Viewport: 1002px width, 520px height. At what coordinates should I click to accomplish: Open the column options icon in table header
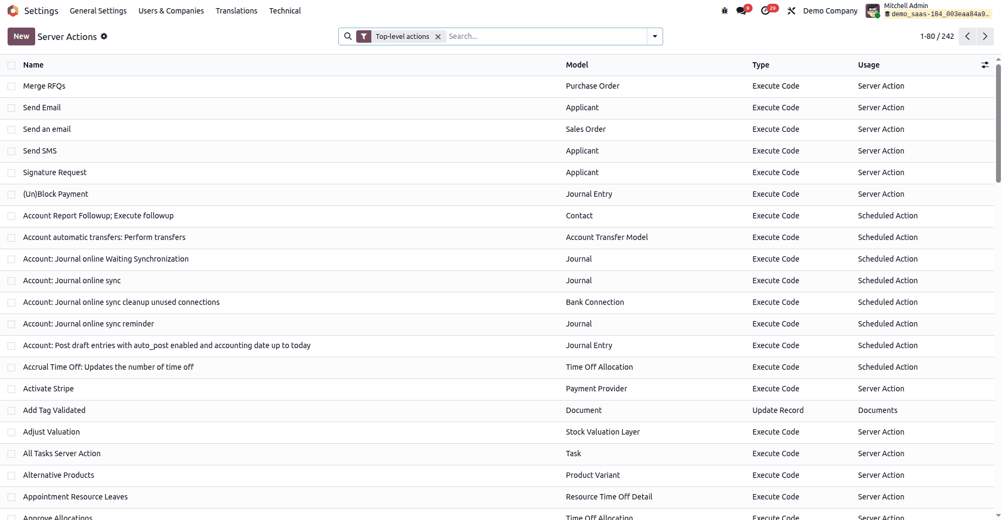[985, 65]
